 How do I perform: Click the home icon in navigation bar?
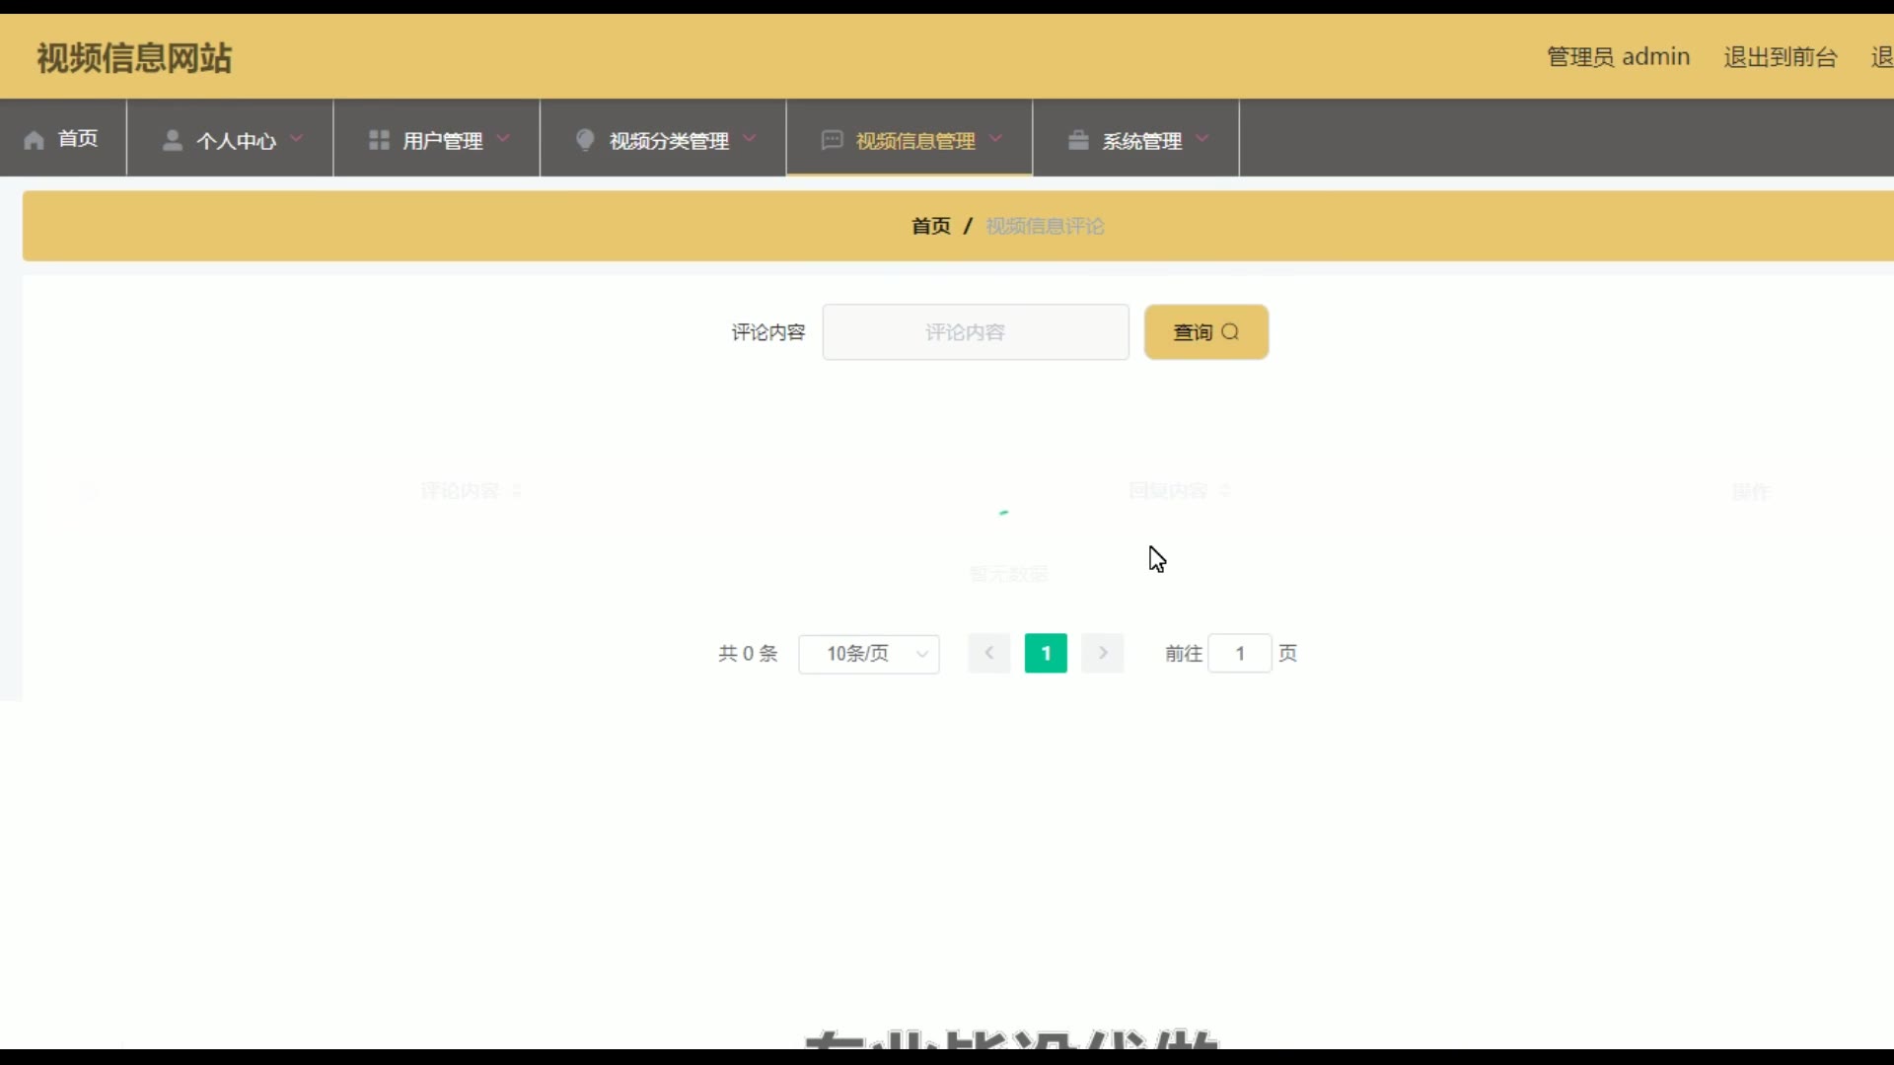click(x=35, y=140)
